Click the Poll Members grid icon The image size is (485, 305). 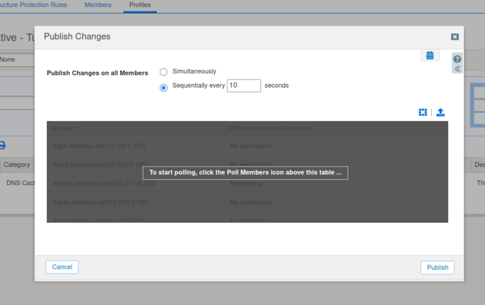coord(423,112)
